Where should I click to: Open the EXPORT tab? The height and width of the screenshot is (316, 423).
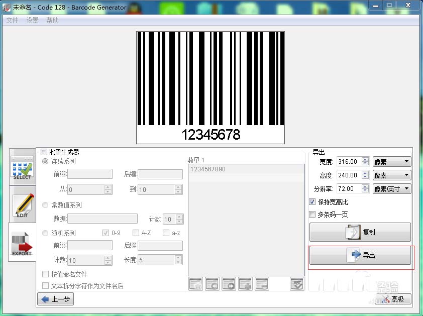click(x=22, y=242)
